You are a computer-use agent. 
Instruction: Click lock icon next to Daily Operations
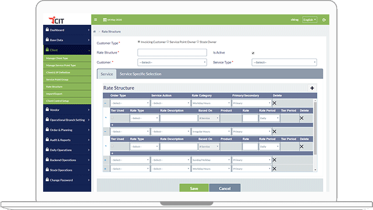pyautogui.click(x=47, y=150)
